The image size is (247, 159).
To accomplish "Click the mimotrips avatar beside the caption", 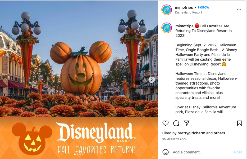I will 167,28.
